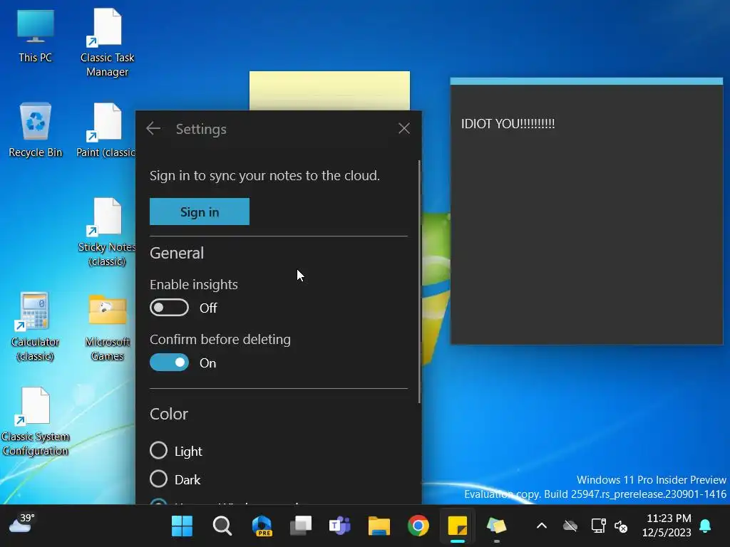This screenshot has height=547, width=730.
Task: Click the Sign in button
Action: pos(200,212)
